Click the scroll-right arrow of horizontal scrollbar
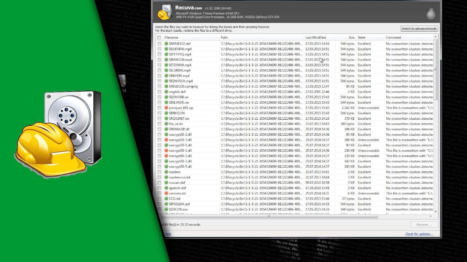 [431, 216]
